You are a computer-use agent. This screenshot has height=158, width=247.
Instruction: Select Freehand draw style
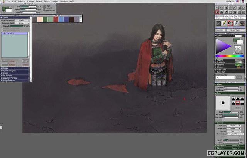[x=44, y=8]
